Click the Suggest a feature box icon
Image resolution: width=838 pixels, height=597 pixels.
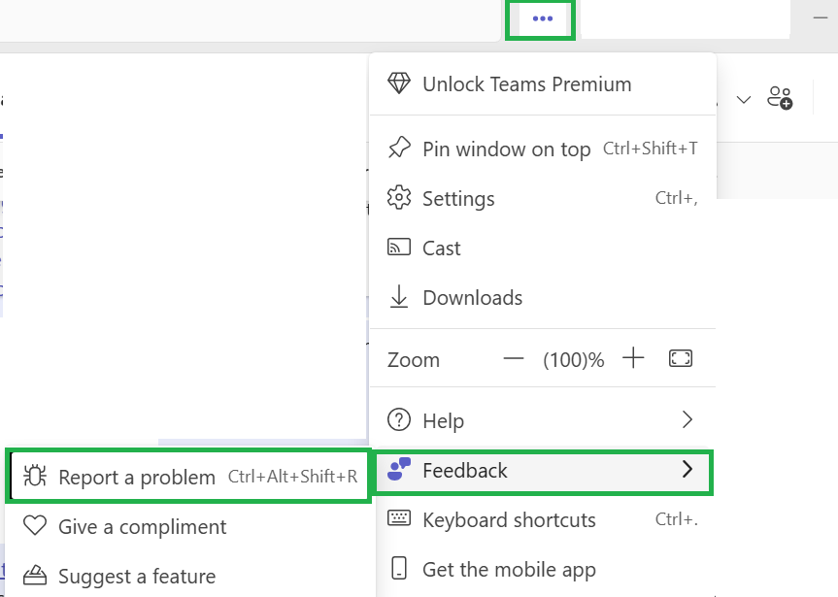click(35, 576)
